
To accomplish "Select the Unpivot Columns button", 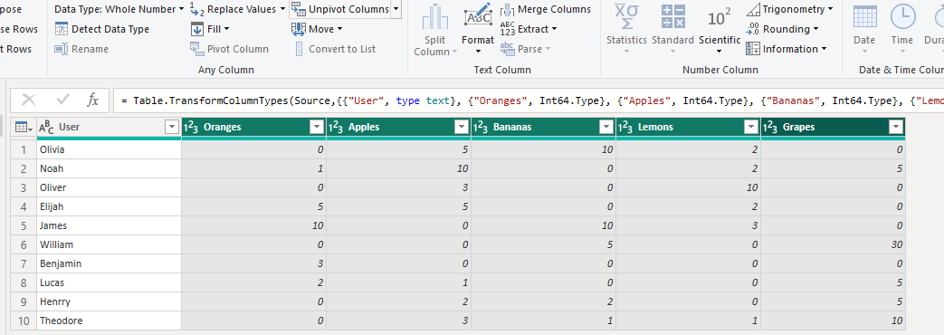I will point(340,9).
